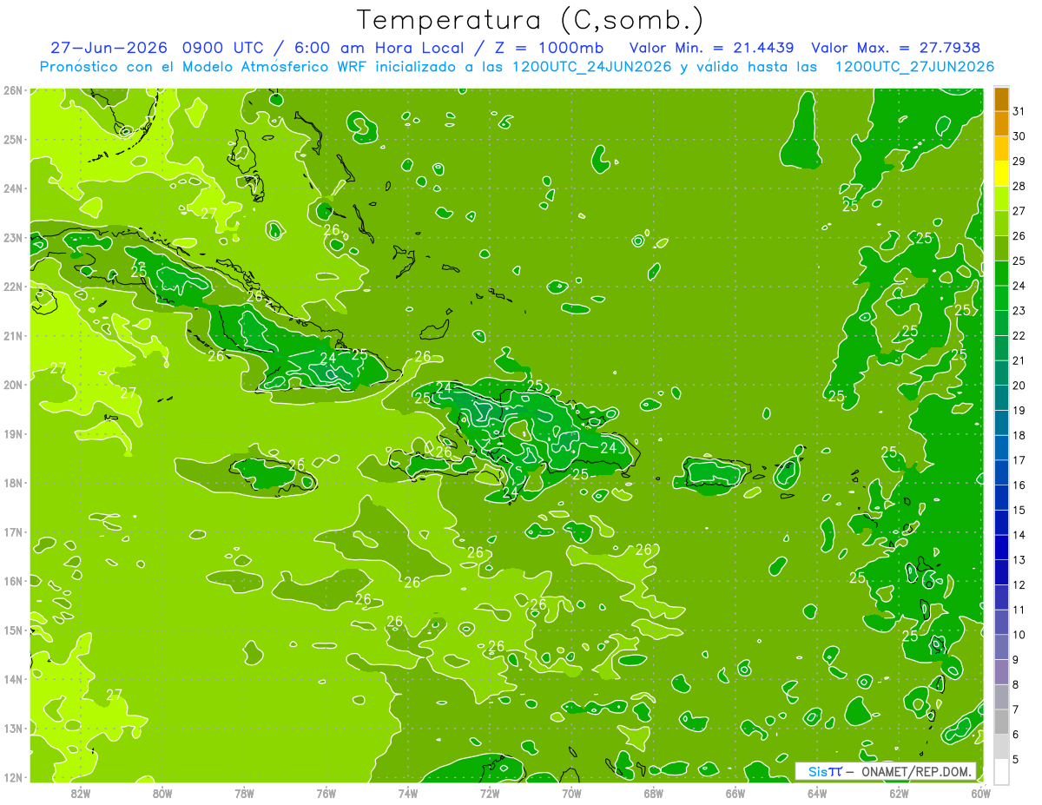The height and width of the screenshot is (805, 1042).
Task: Select color bar segment between 20 and 21
Action: point(1001,373)
